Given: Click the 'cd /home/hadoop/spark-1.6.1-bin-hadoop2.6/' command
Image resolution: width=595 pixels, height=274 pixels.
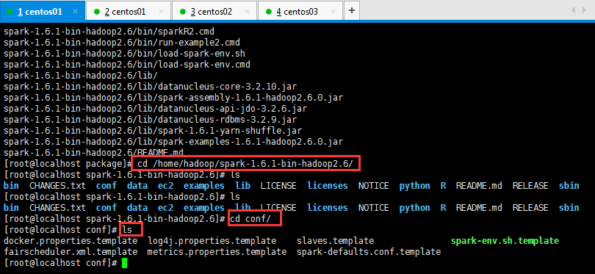Looking at the screenshot, I should pyautogui.click(x=245, y=164).
